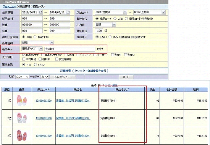The image size is (210, 145).
Task: Check 設定を保存 checkbox
Action: tap(57, 59)
